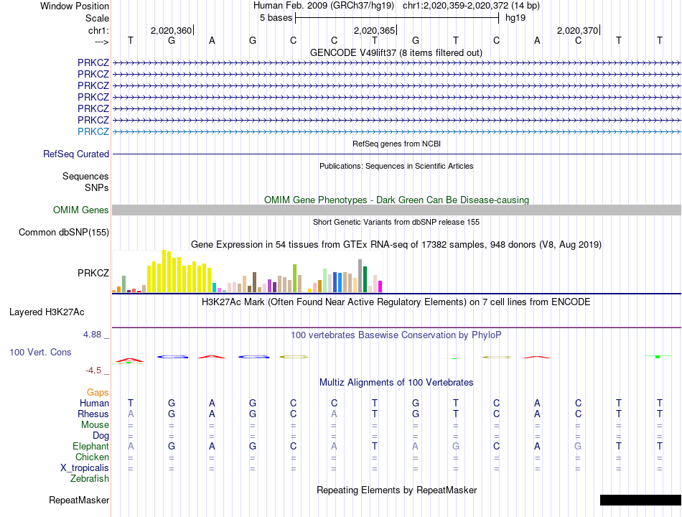The width and height of the screenshot is (682, 517).
Task: Click the orange Gaps label
Action: 98,393
